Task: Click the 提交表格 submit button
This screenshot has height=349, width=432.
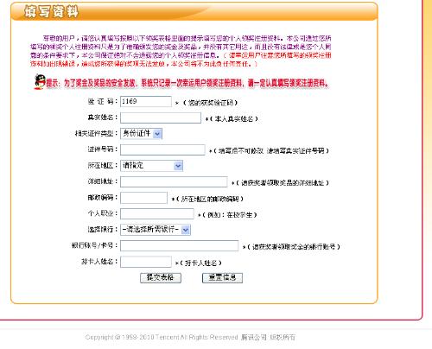Action: tap(161, 277)
